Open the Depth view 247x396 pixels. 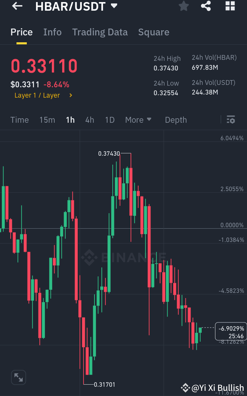[176, 120]
